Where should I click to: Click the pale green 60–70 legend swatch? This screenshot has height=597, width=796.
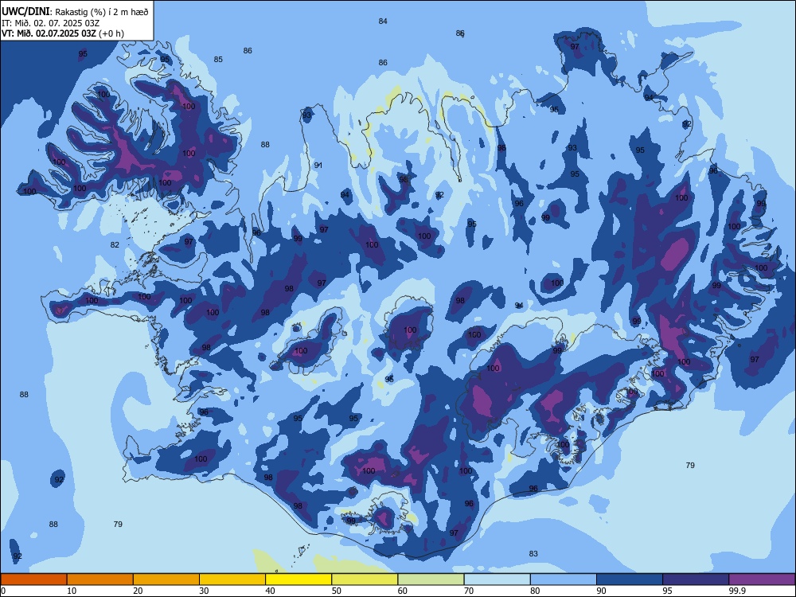coord(431,579)
